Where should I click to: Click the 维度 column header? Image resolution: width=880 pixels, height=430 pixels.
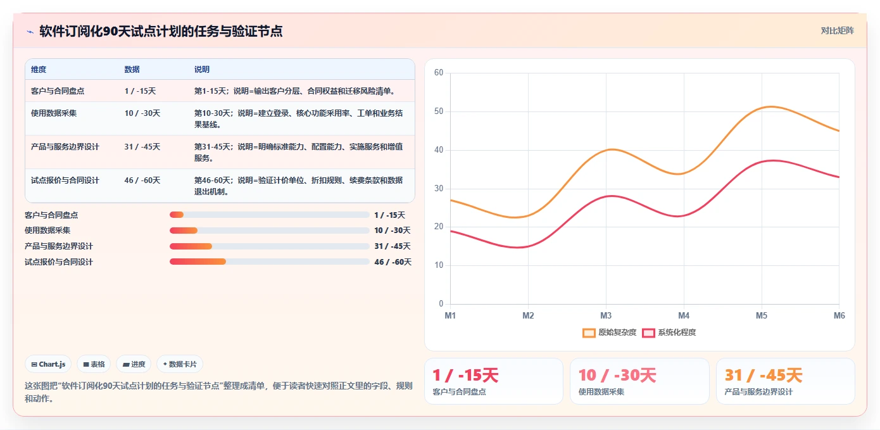[x=39, y=70]
